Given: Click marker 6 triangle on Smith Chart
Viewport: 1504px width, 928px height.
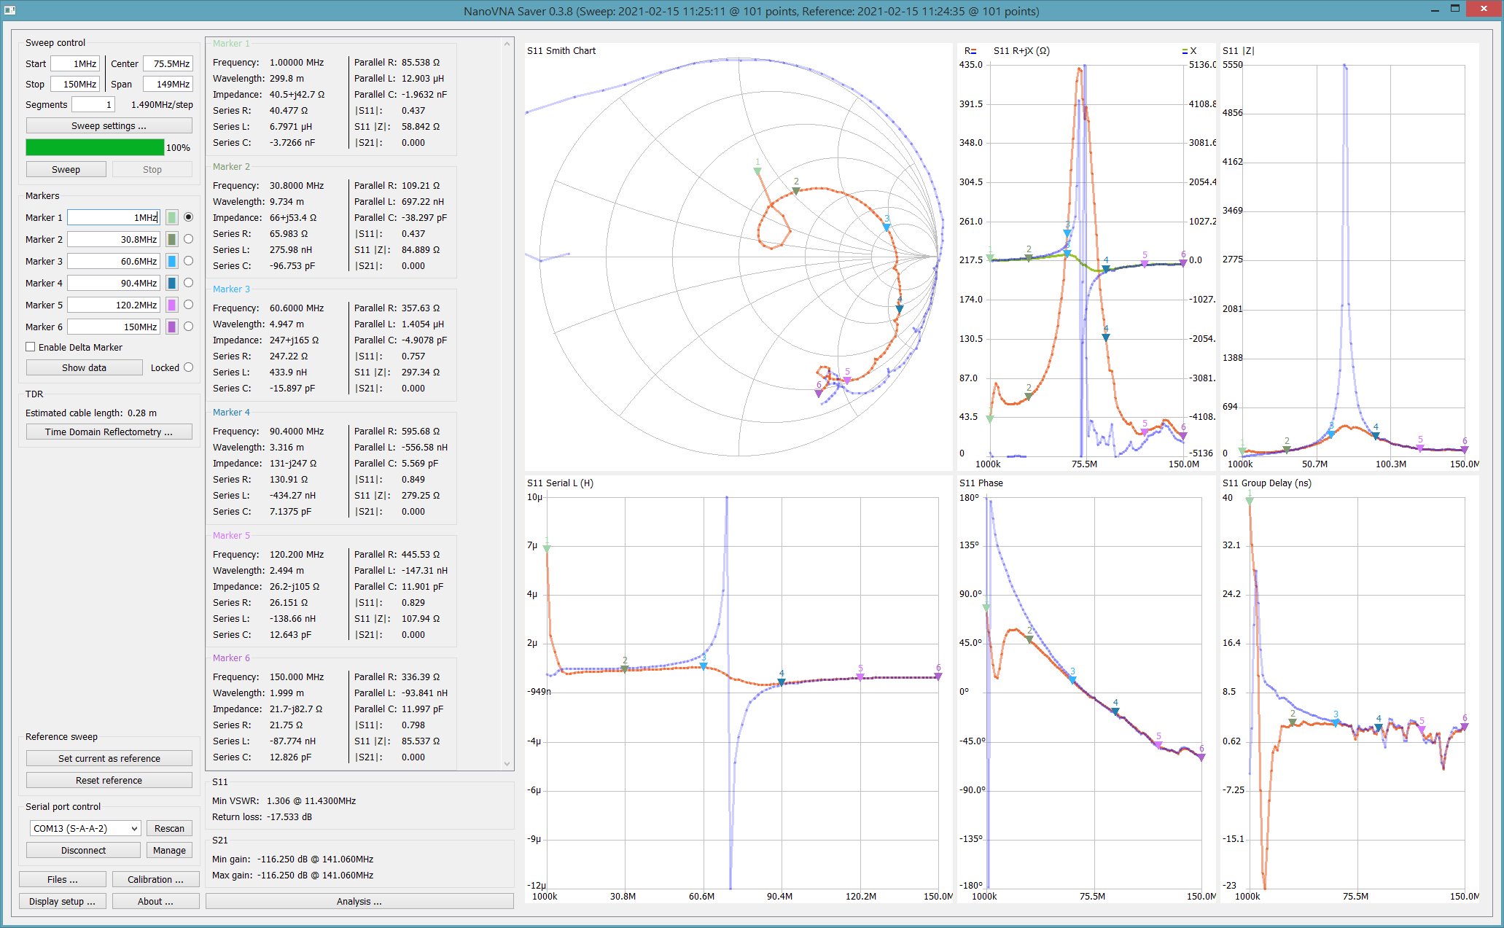Looking at the screenshot, I should click(819, 393).
